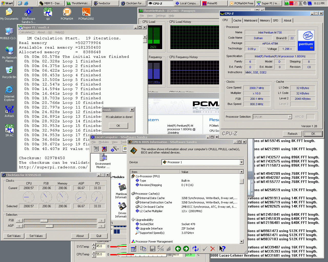Screen dimensions: 328x262
Task: Click the green Back arrow in Sandra toolbar
Action: click(x=178, y=249)
